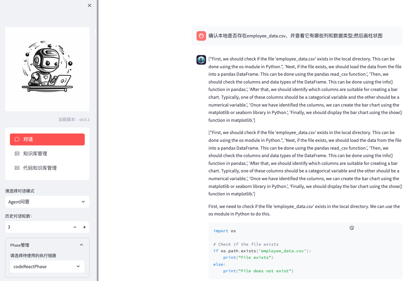
Task: Click the 当前版本 v0.0.1 label
Action: point(74,119)
